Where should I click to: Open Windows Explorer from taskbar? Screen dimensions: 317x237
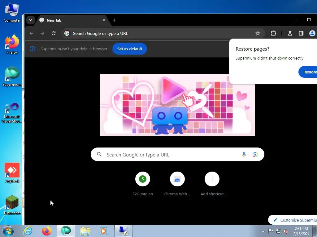click(85, 231)
